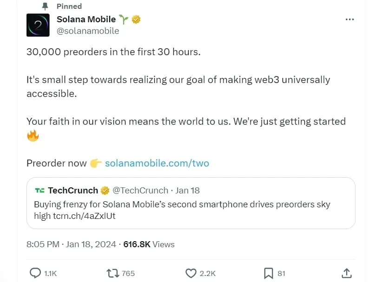Repost the tweet with the retweet icon

coord(113,273)
